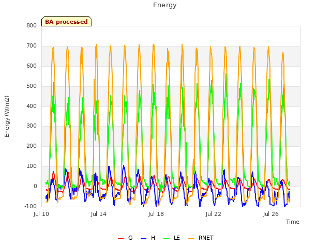
Task: Click the Jul 18 x-axis tick label
Action: coord(156,214)
